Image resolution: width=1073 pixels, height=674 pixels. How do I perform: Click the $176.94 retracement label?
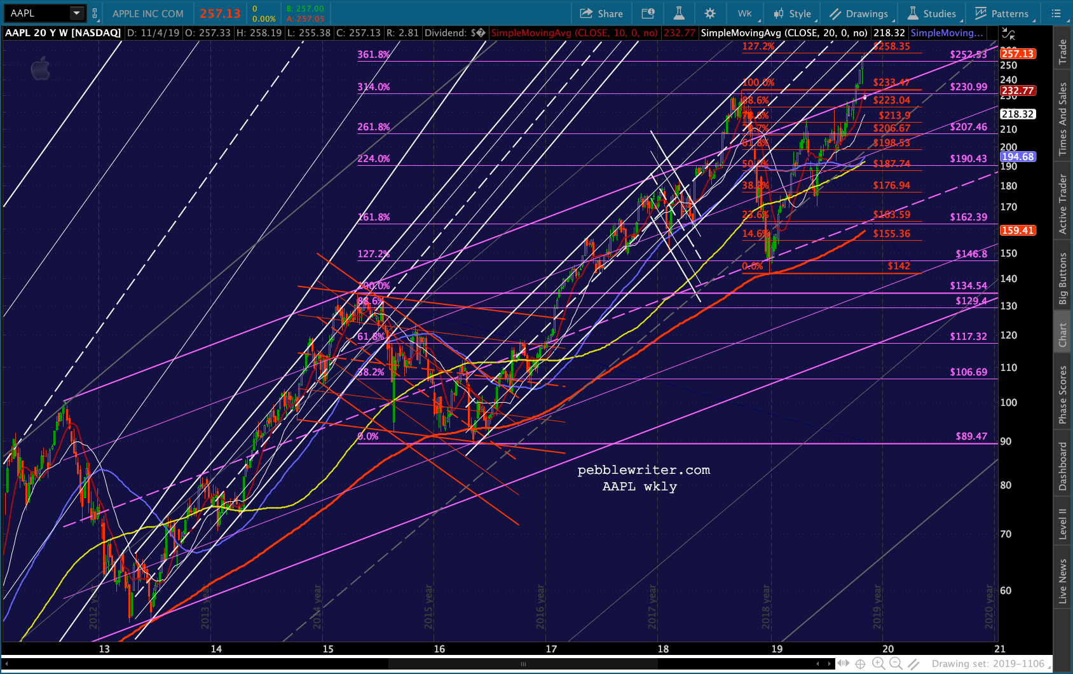(x=891, y=185)
